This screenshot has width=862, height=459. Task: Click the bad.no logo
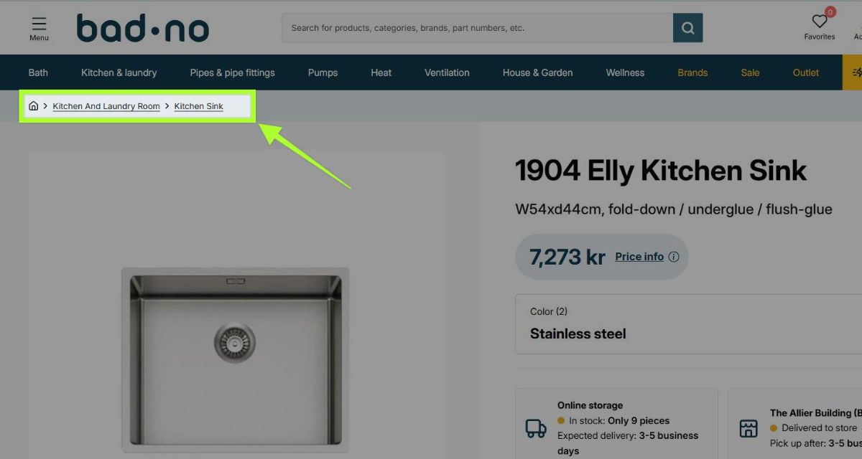(143, 29)
